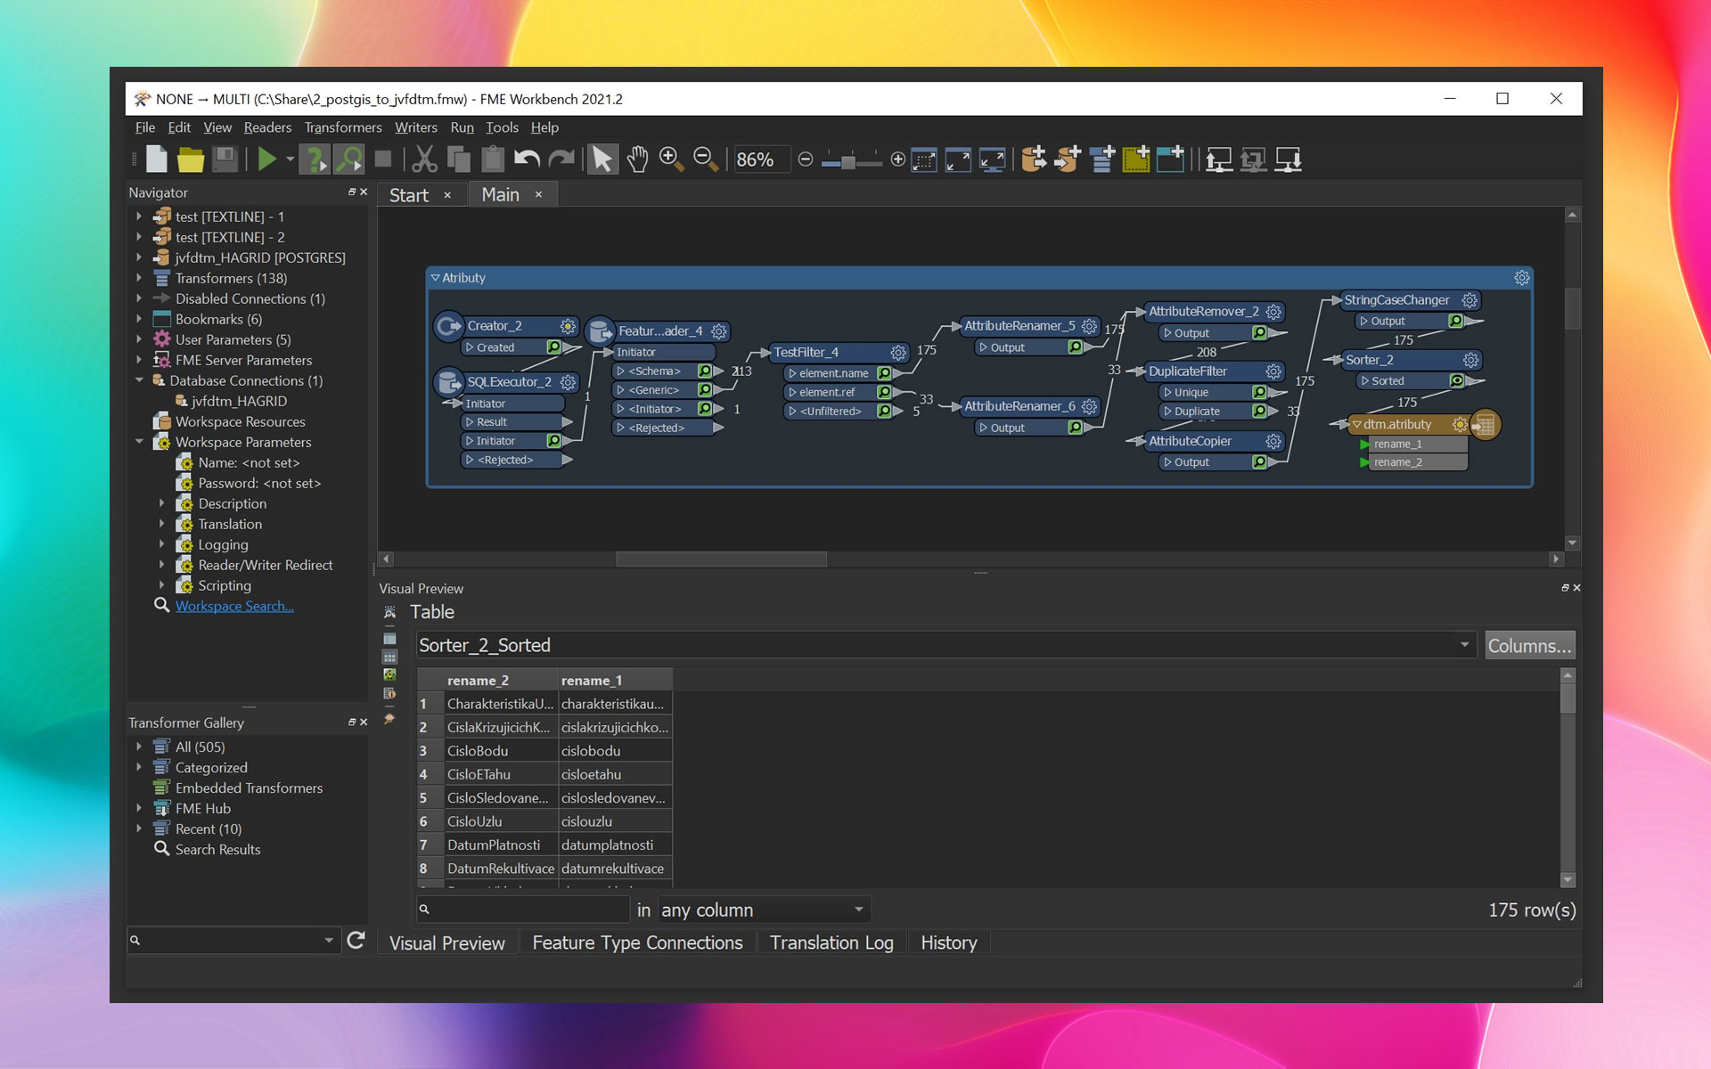Open the 'any column' search filter dropdown

click(x=859, y=910)
